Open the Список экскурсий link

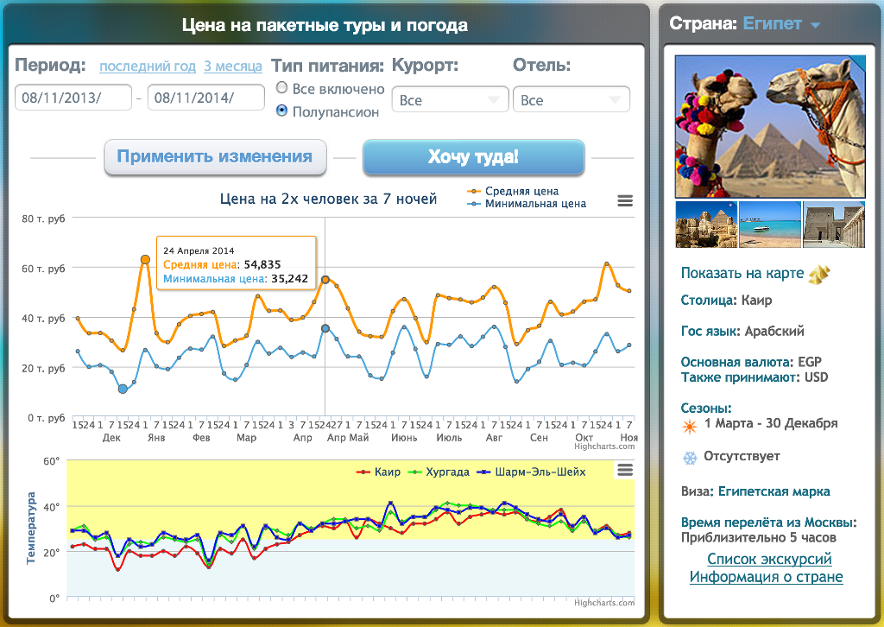769,560
